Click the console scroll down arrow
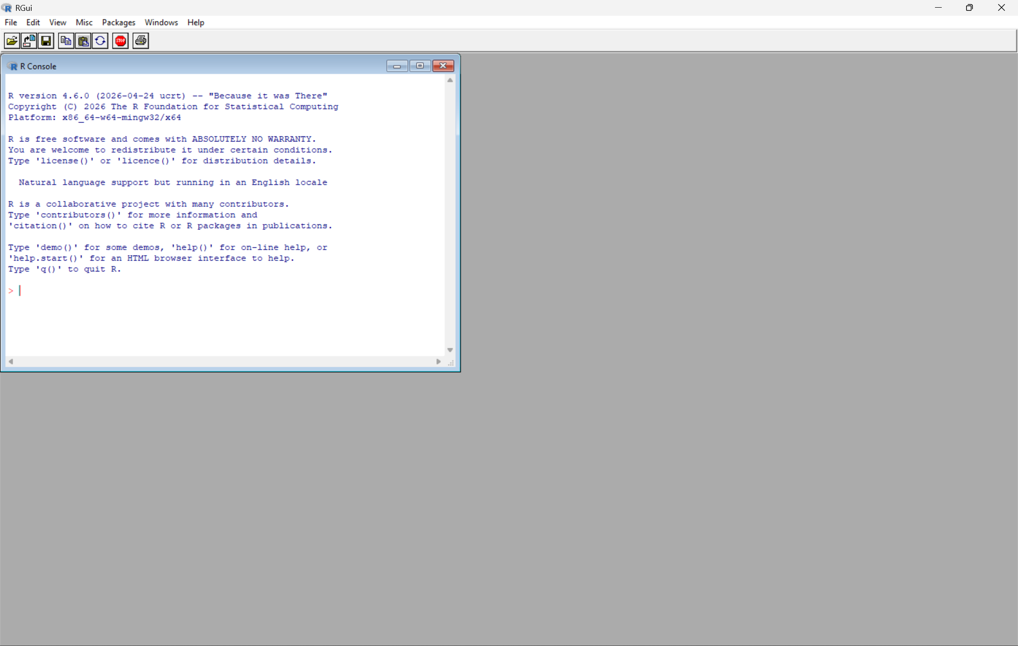 click(450, 350)
